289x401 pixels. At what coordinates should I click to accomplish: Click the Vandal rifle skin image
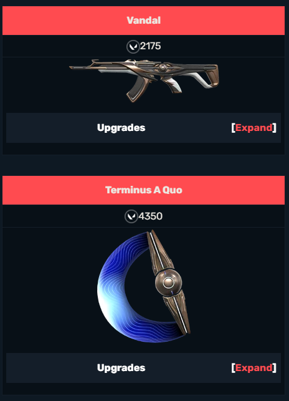click(x=144, y=80)
